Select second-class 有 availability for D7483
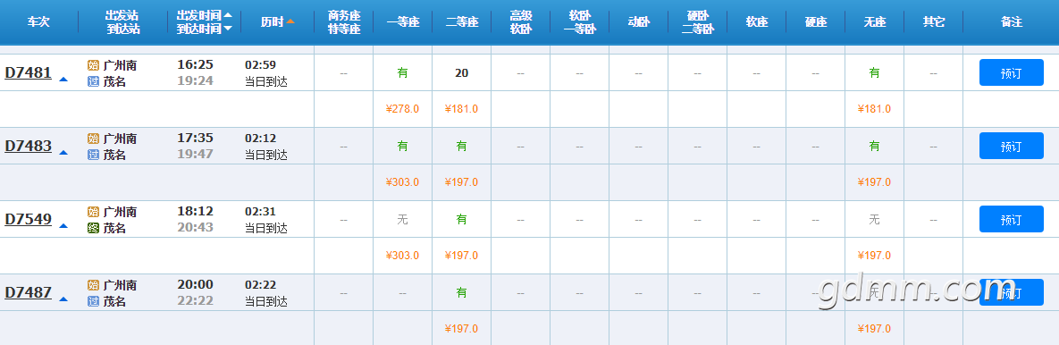The image size is (1059, 345). coord(462,146)
